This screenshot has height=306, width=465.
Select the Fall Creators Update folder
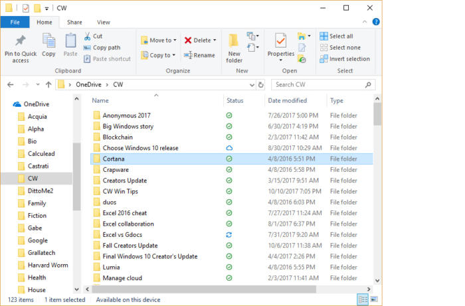pyautogui.click(x=130, y=246)
